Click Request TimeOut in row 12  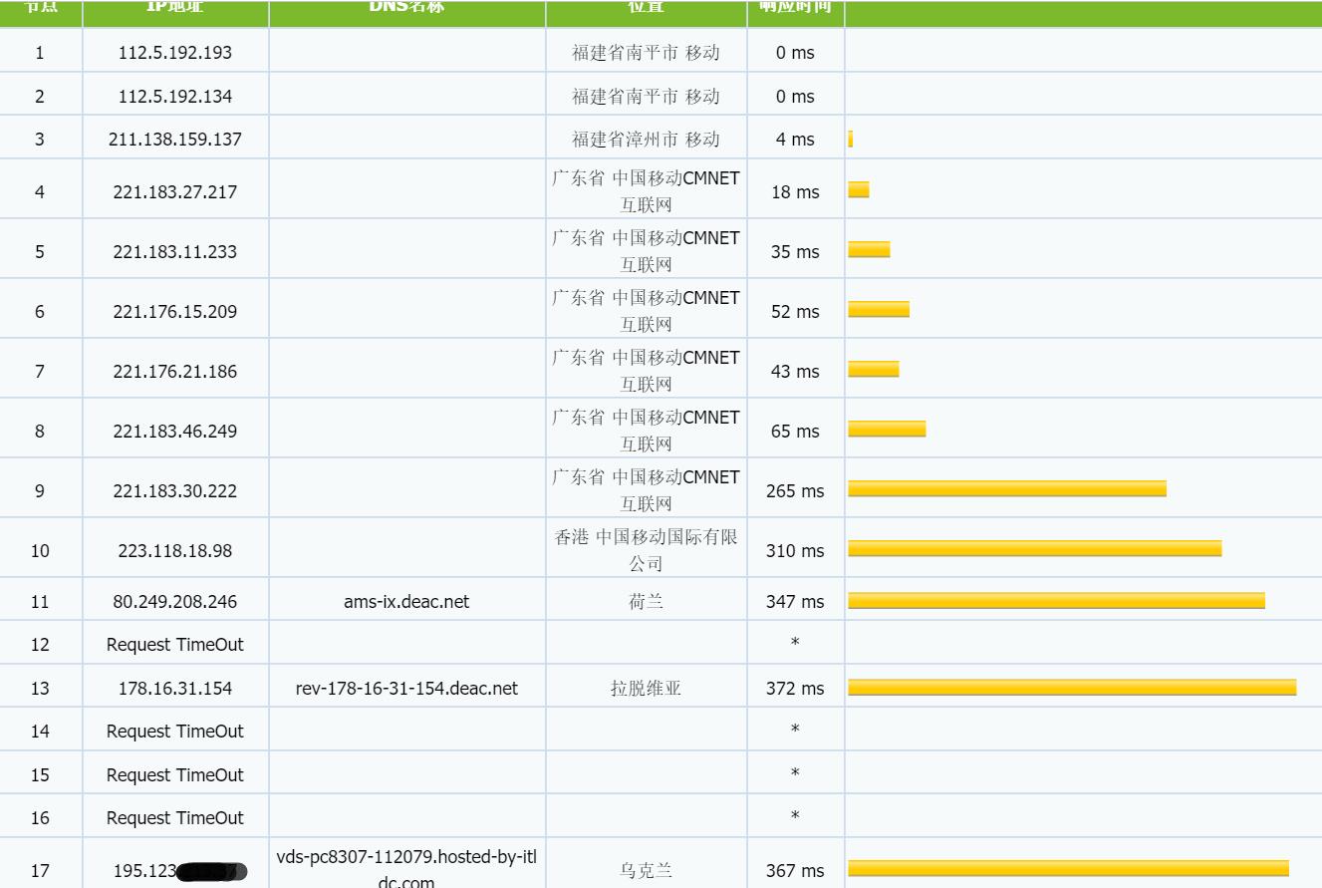click(x=175, y=645)
